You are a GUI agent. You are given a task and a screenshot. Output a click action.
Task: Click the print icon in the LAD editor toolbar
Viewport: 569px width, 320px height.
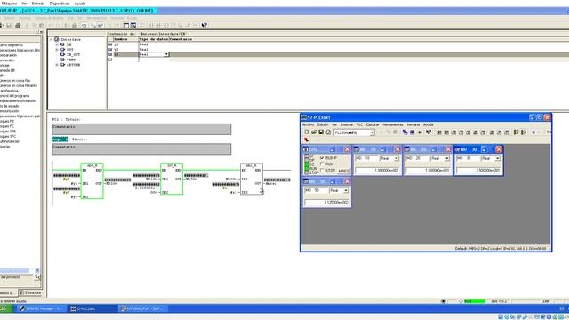click(x=18, y=26)
